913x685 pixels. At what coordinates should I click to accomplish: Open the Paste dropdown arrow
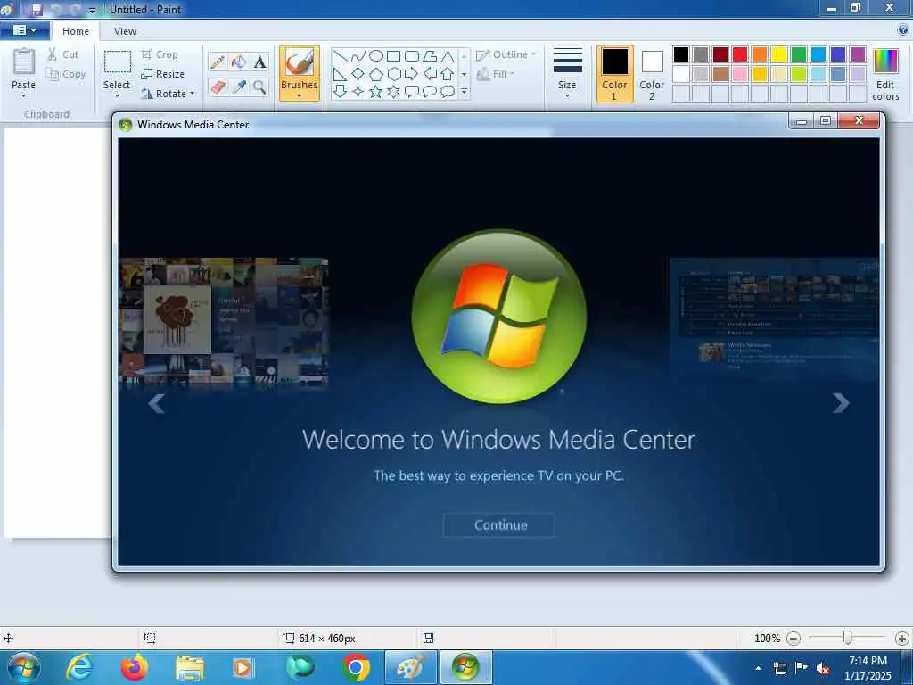coord(24,96)
